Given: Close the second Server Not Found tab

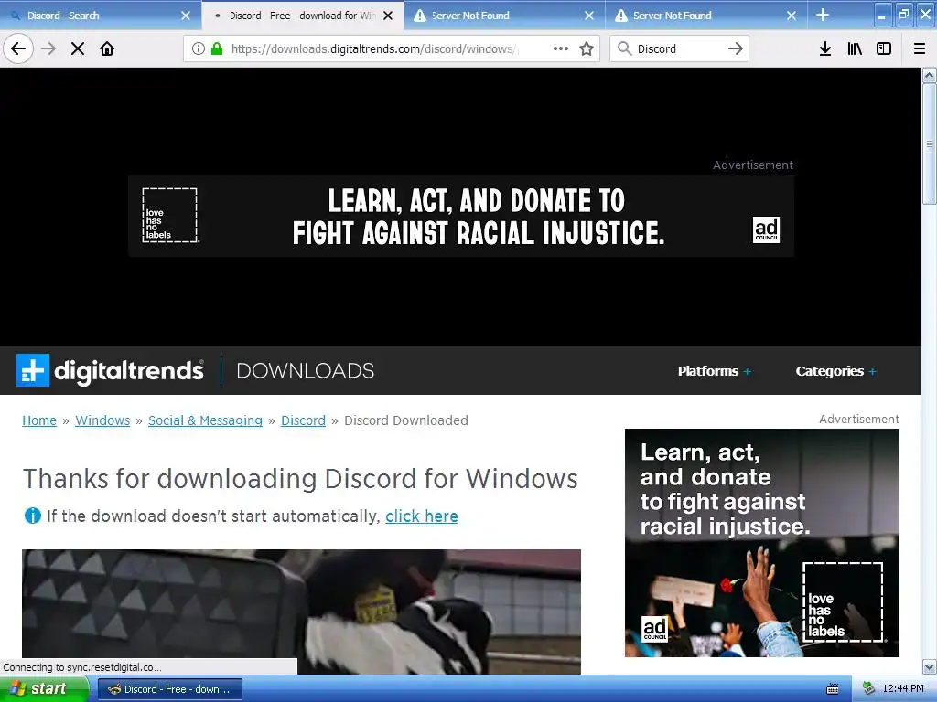Looking at the screenshot, I should coord(792,16).
